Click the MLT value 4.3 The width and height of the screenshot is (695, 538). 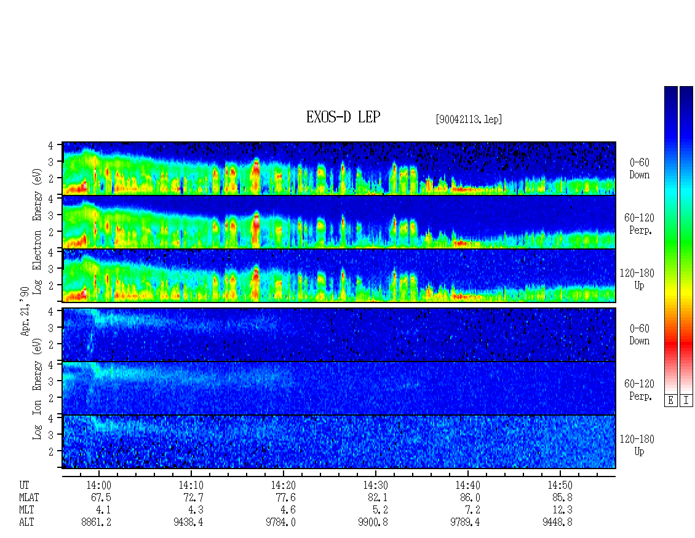[x=196, y=510]
